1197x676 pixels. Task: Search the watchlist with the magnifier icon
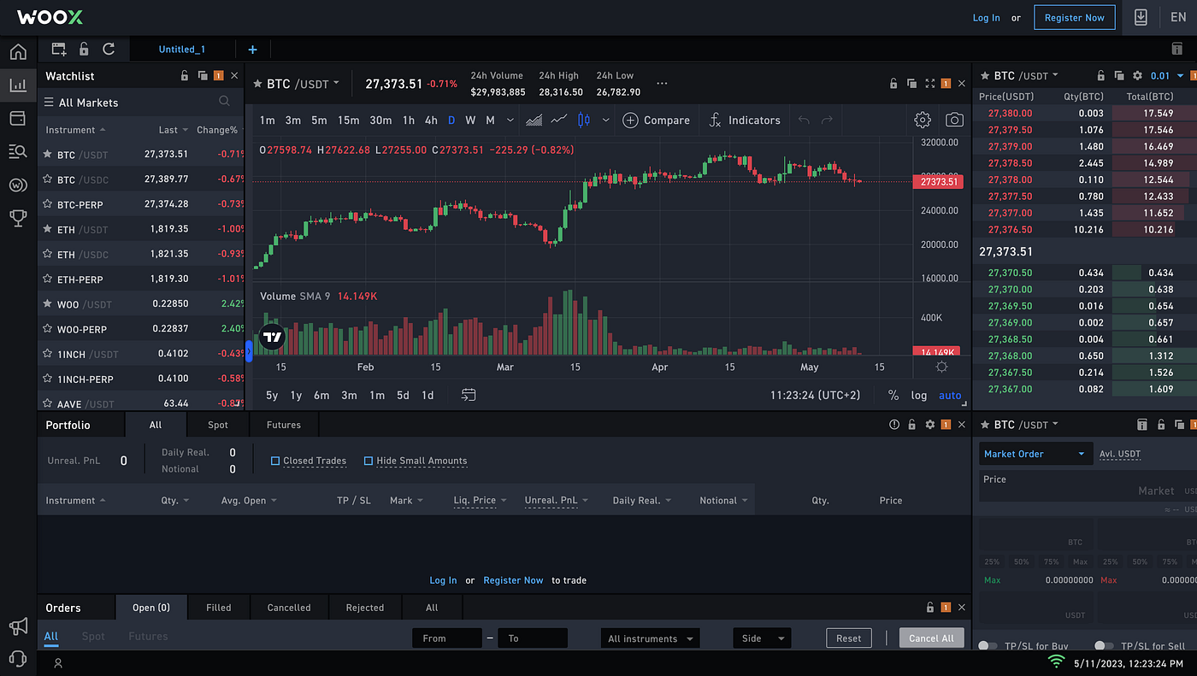coord(224,102)
